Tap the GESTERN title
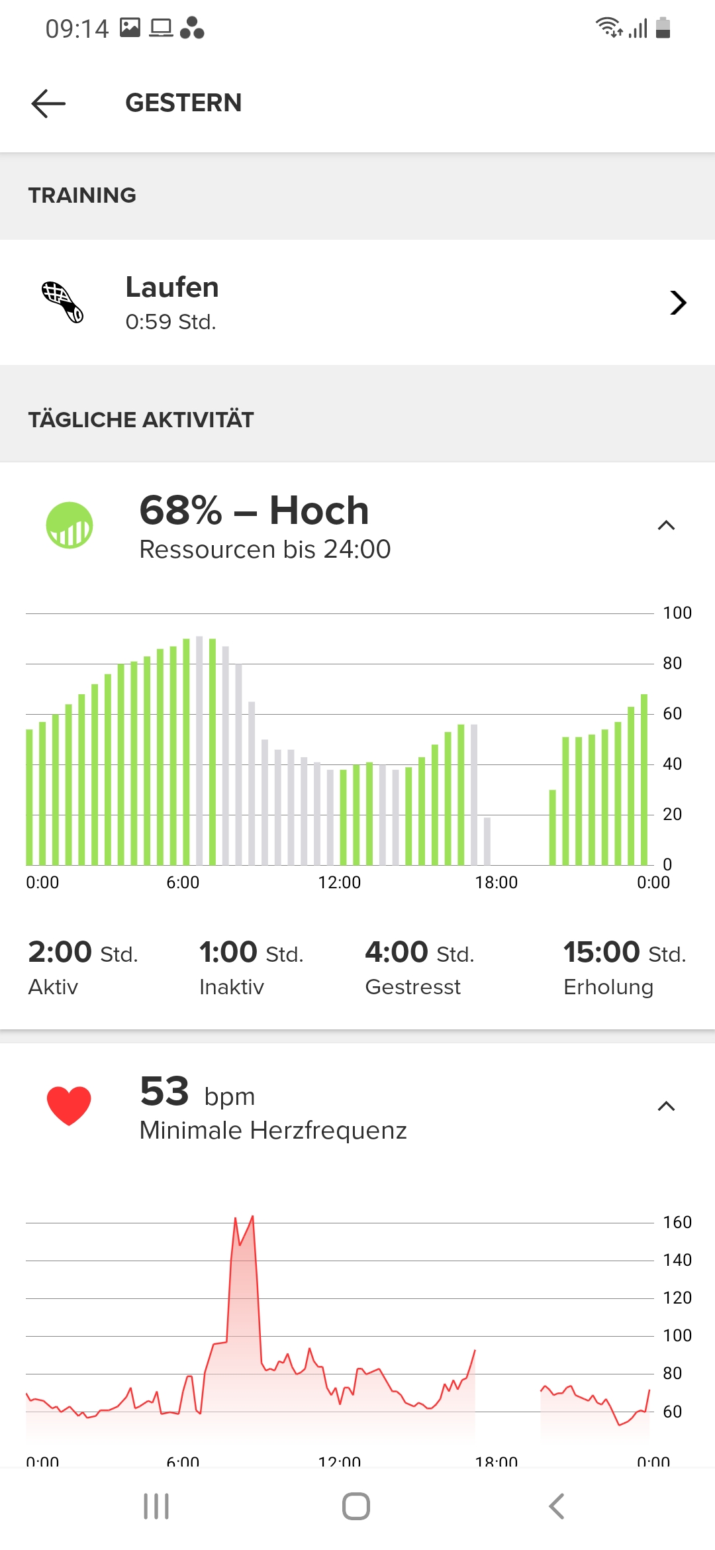 183,103
